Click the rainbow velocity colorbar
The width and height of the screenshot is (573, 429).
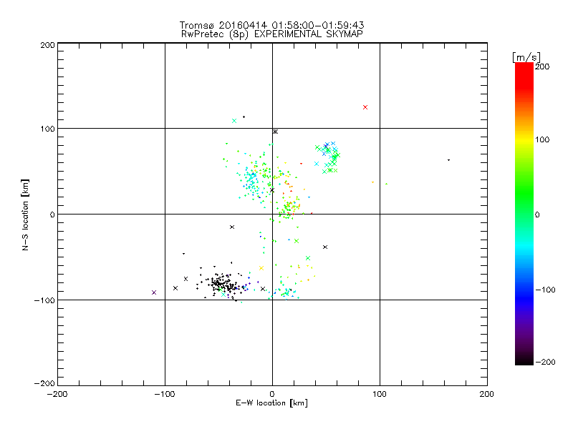[x=524, y=214]
